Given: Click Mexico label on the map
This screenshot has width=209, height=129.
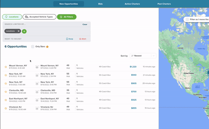Looking at the screenshot, I should [188, 88].
